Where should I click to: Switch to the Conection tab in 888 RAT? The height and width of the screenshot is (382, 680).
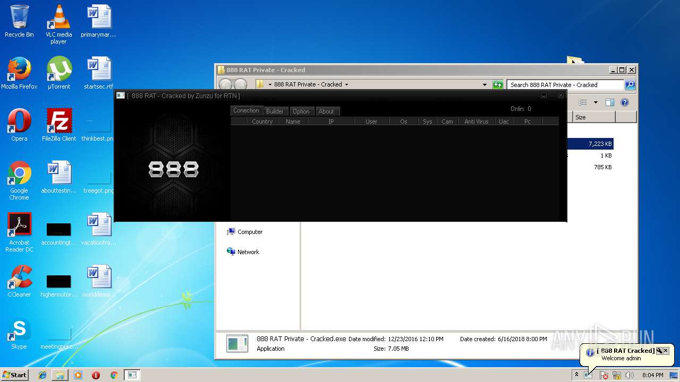coord(246,110)
